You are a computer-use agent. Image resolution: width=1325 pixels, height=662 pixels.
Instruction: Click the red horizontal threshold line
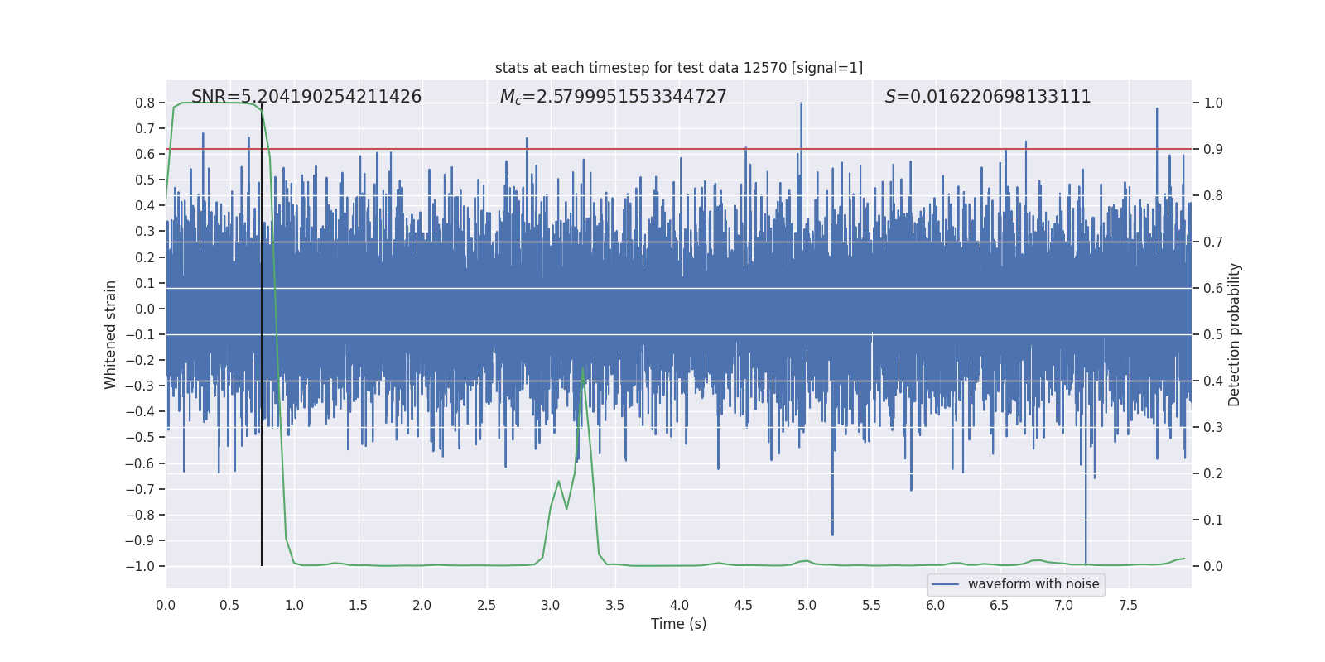coord(679,149)
